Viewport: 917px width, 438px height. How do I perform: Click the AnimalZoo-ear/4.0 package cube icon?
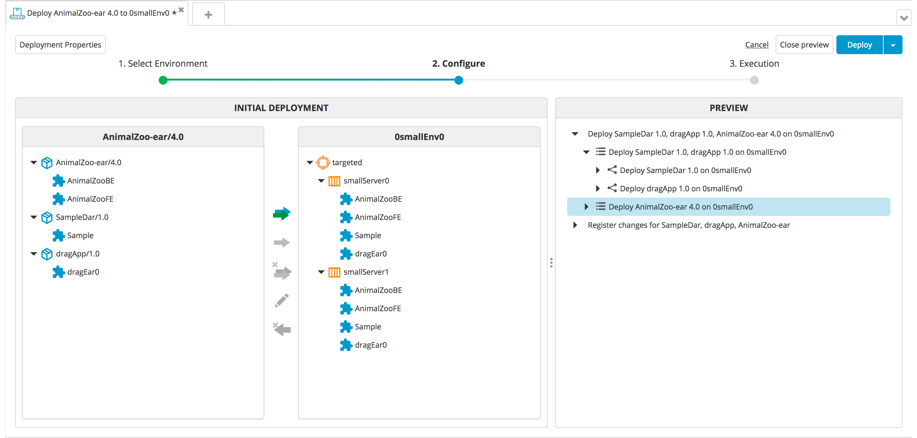[x=47, y=163]
